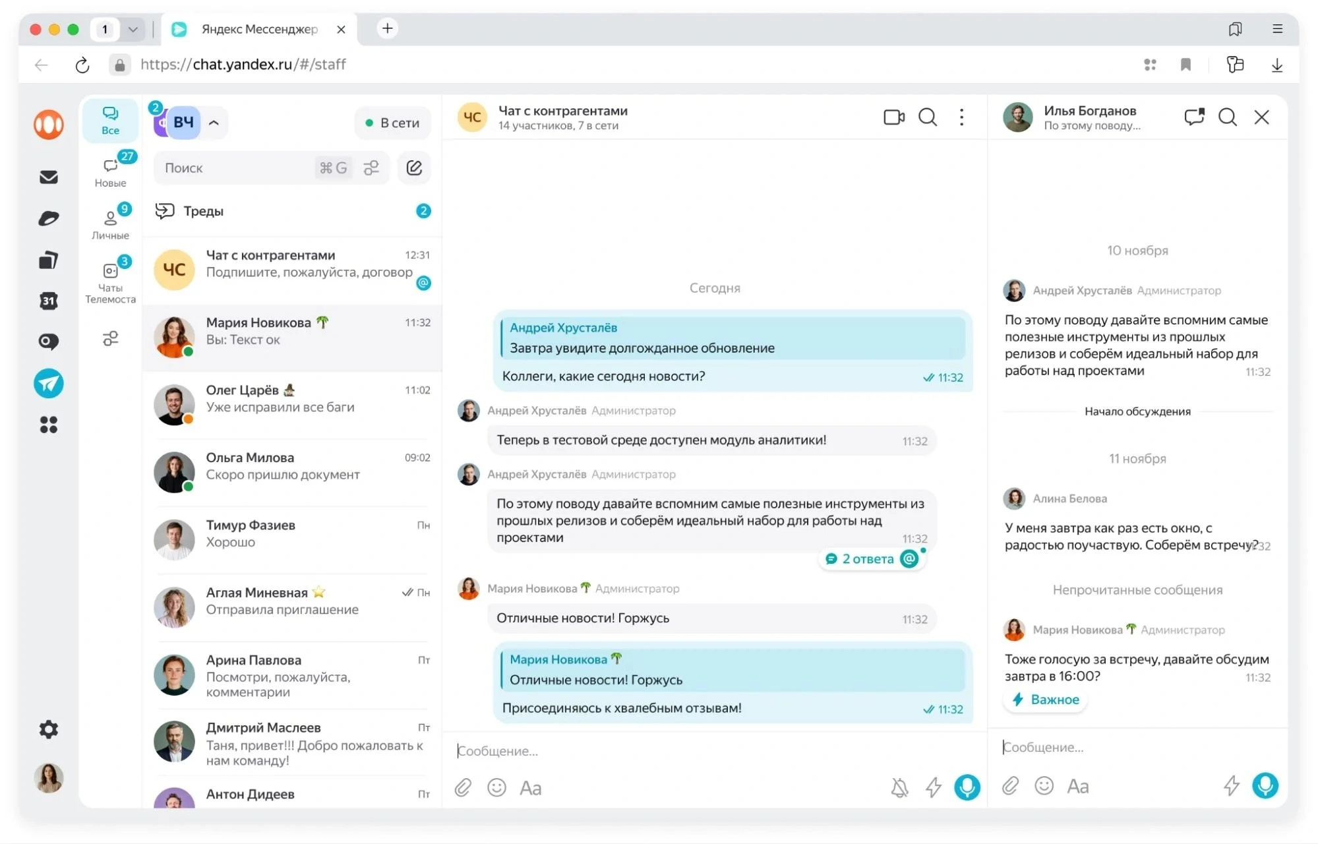Open Calendar icon in left sidebar
This screenshot has width=1318, height=844.
(49, 301)
